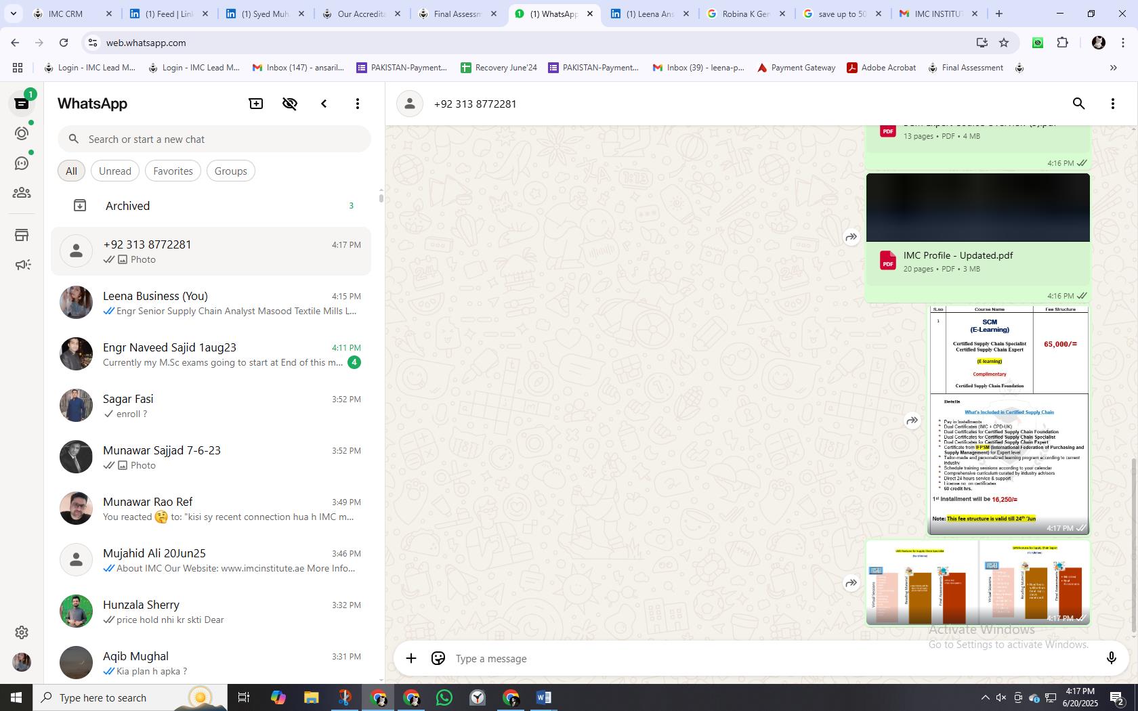Viewport: 1138px width, 711px height.
Task: Open the Advertise megaphone sidebar icon
Action: tap(22, 265)
